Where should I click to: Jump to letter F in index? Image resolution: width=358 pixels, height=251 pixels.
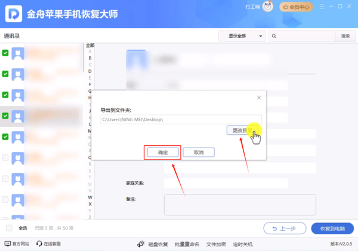coord(90,84)
